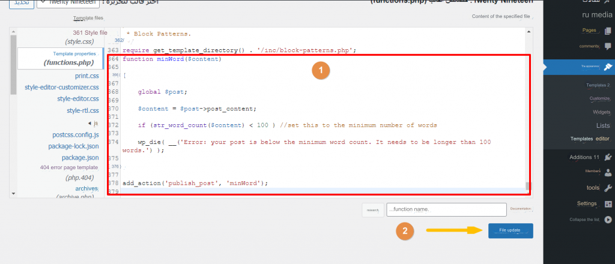This screenshot has height=264, width=615.
Task: Click the Settings sliders icon
Action: pos(608,203)
